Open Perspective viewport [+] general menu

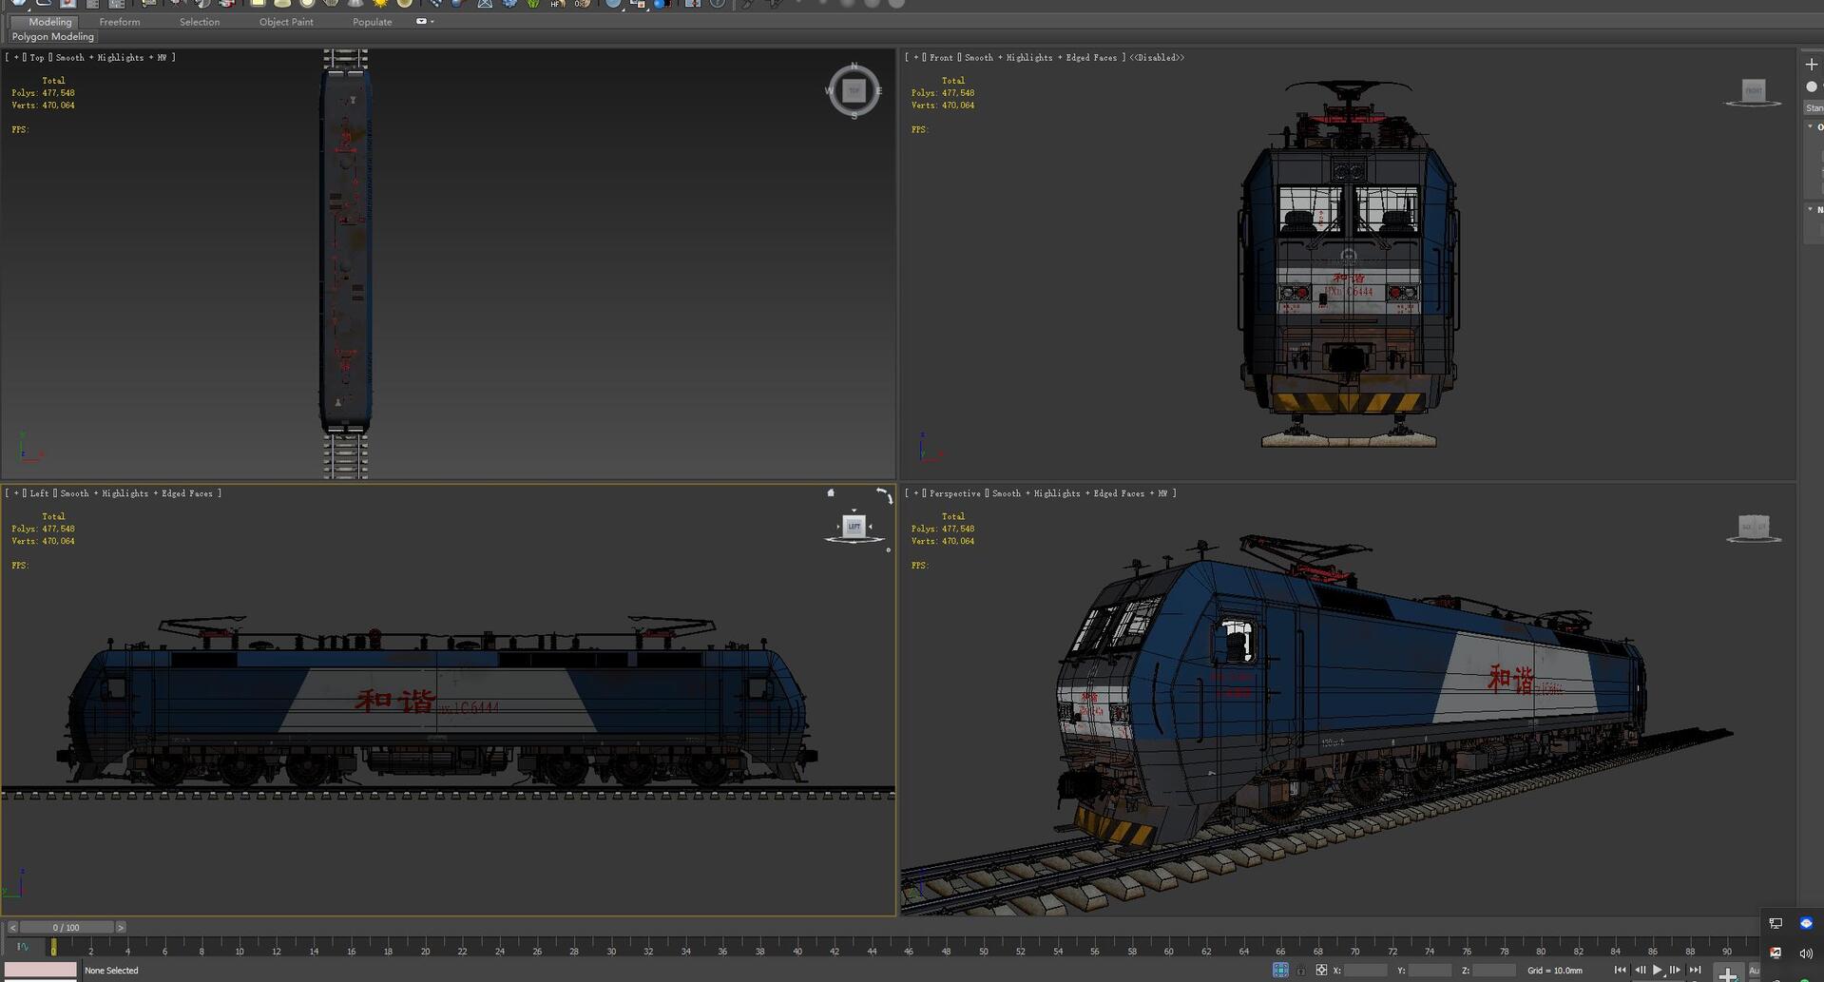(916, 493)
